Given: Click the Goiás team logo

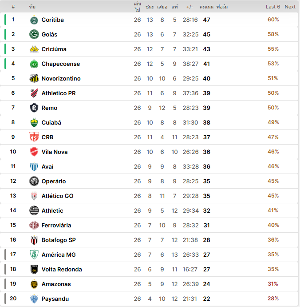Looking at the screenshot, I should [34, 35].
